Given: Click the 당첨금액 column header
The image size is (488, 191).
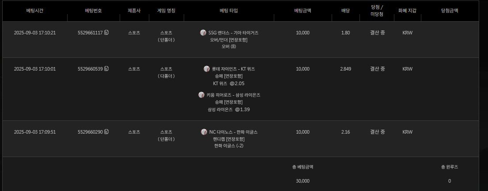Looking at the screenshot, I should click(x=449, y=11).
